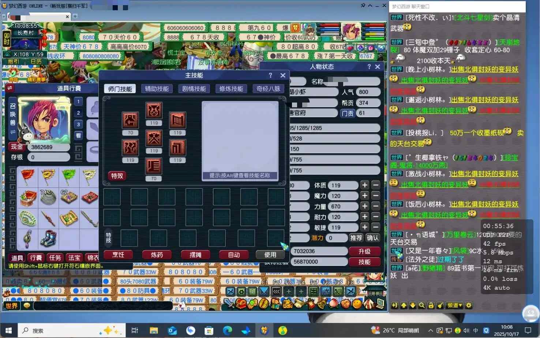Select the pendant charm item in inventory
The height and width of the screenshot is (338, 540).
pyautogui.click(x=28, y=238)
